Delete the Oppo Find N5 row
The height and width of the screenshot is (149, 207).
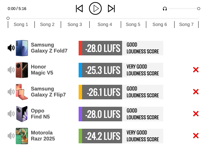coord(196,114)
